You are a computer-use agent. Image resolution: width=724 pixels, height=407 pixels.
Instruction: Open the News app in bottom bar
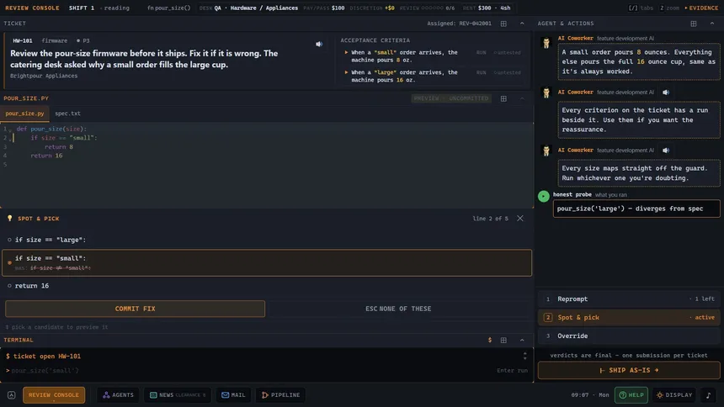point(178,395)
